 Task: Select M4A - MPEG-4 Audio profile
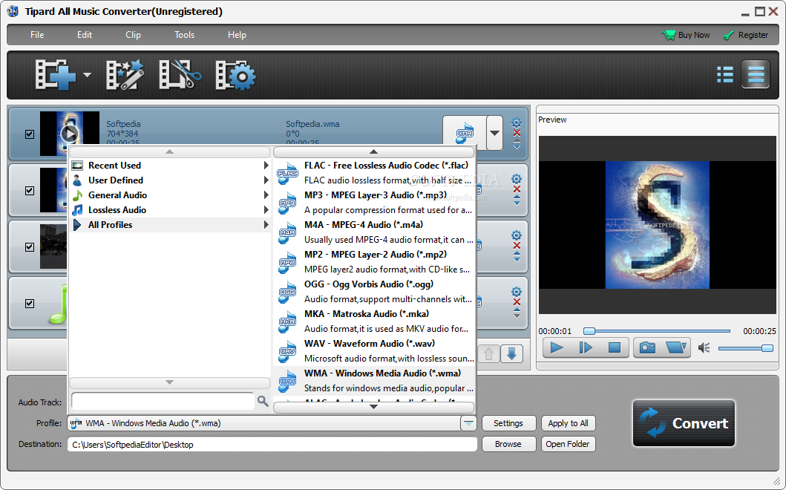[374, 232]
